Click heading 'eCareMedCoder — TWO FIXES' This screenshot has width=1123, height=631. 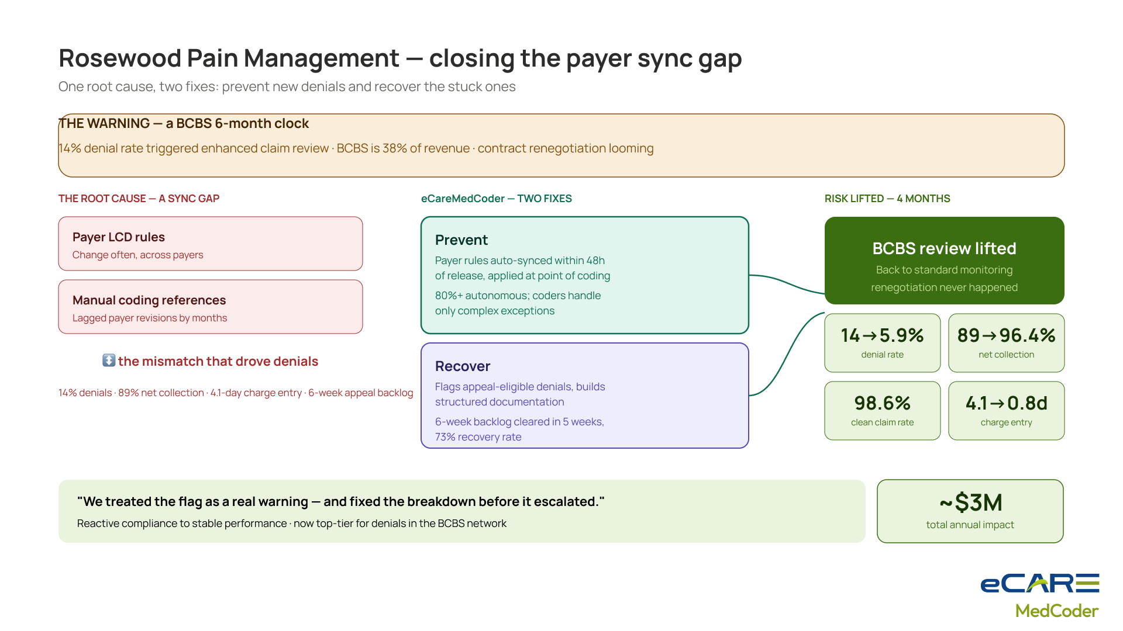coord(497,199)
